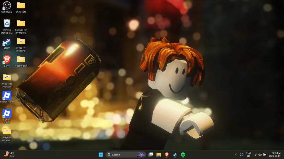Screen dimensions: 284x159
Task: Open the 'backups for my mods!!!' folder
Action: coord(21,26)
